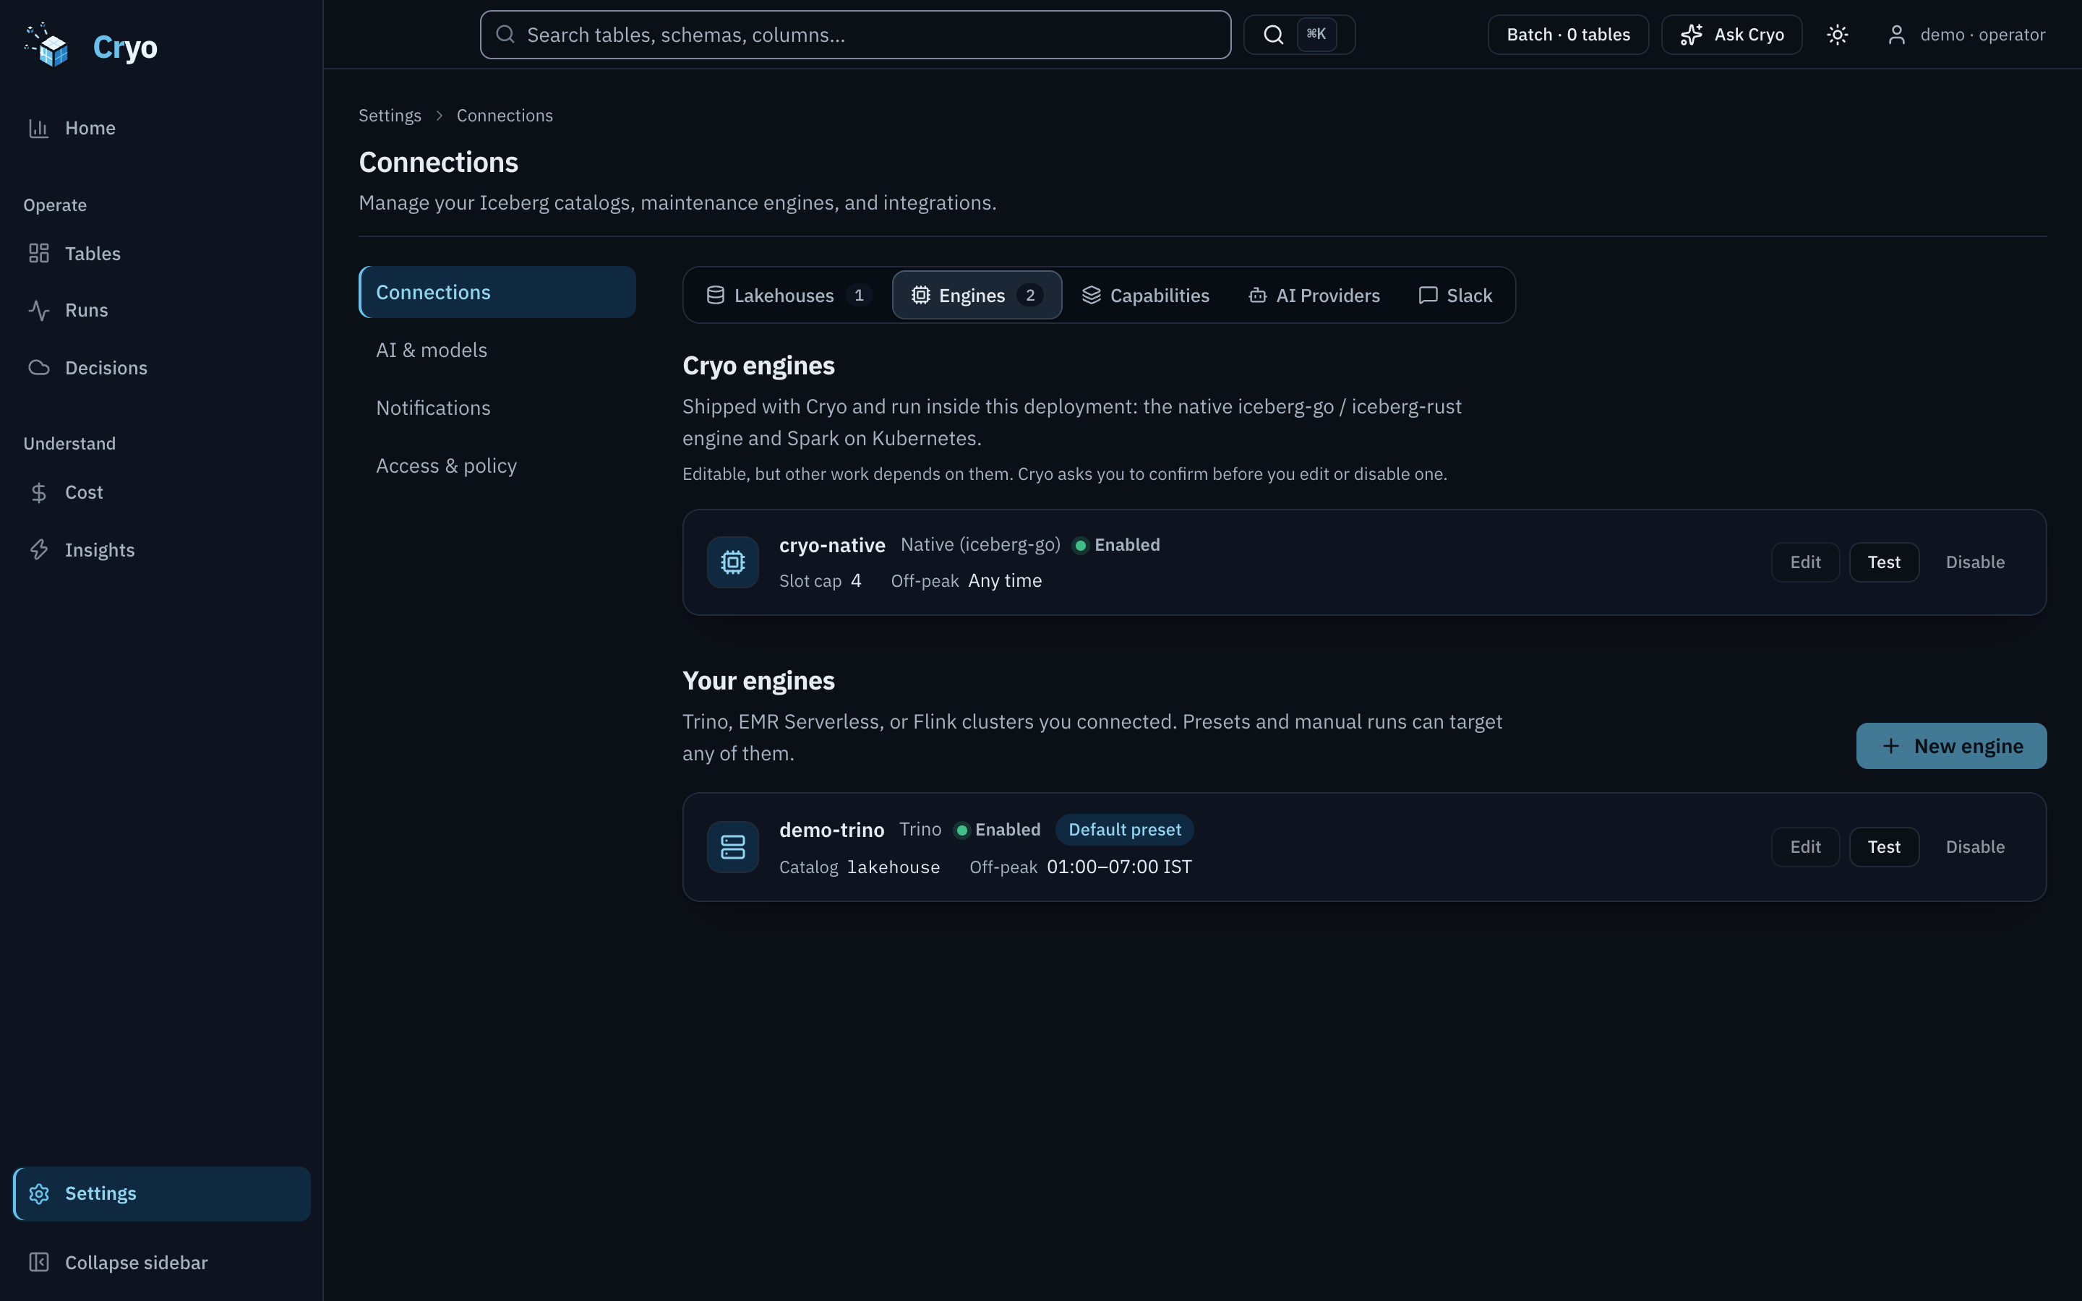The height and width of the screenshot is (1301, 2082).
Task: Disable the cryo-native engine
Action: 1974,562
